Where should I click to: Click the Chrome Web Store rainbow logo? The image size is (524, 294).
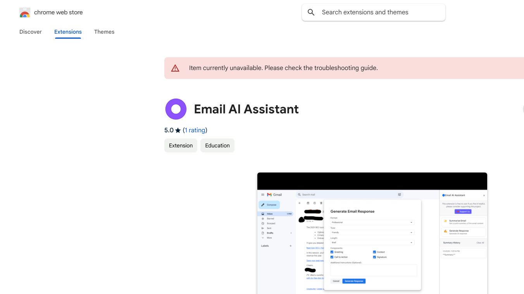(x=24, y=12)
